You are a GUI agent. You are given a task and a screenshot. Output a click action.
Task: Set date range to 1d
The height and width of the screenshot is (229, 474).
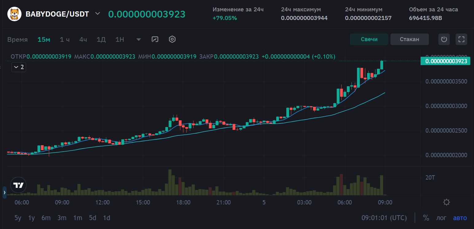(107, 218)
